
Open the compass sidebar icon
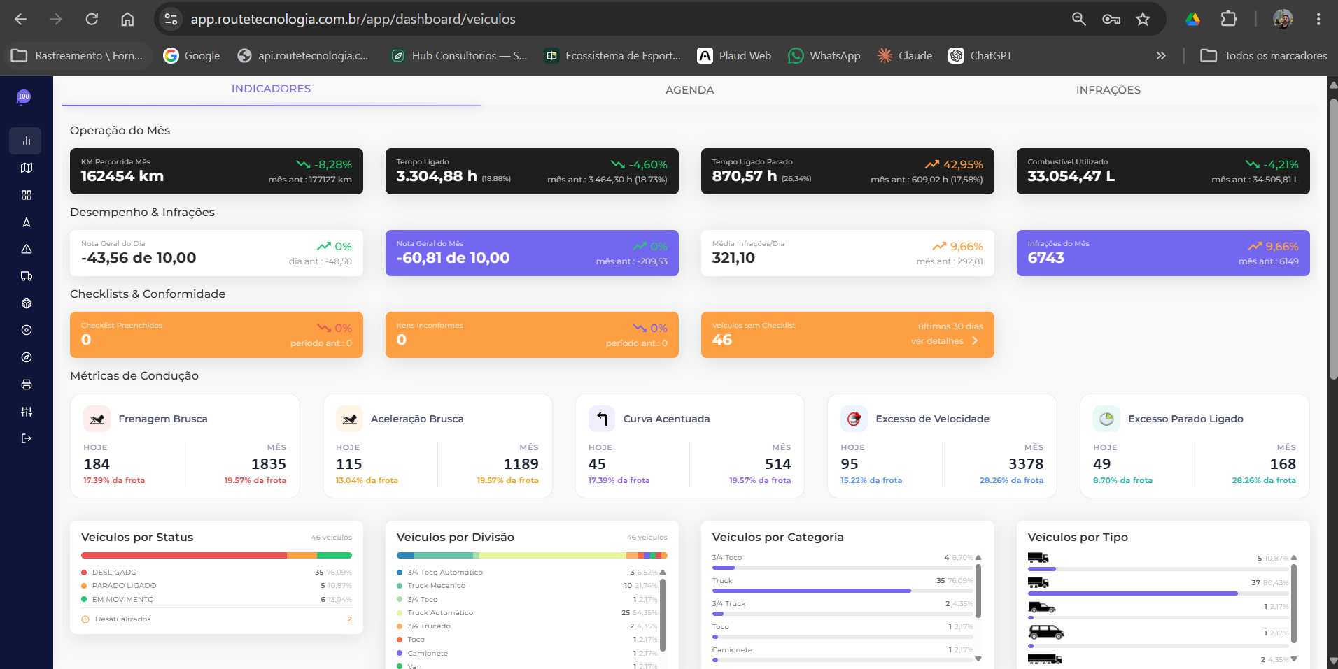click(x=26, y=357)
